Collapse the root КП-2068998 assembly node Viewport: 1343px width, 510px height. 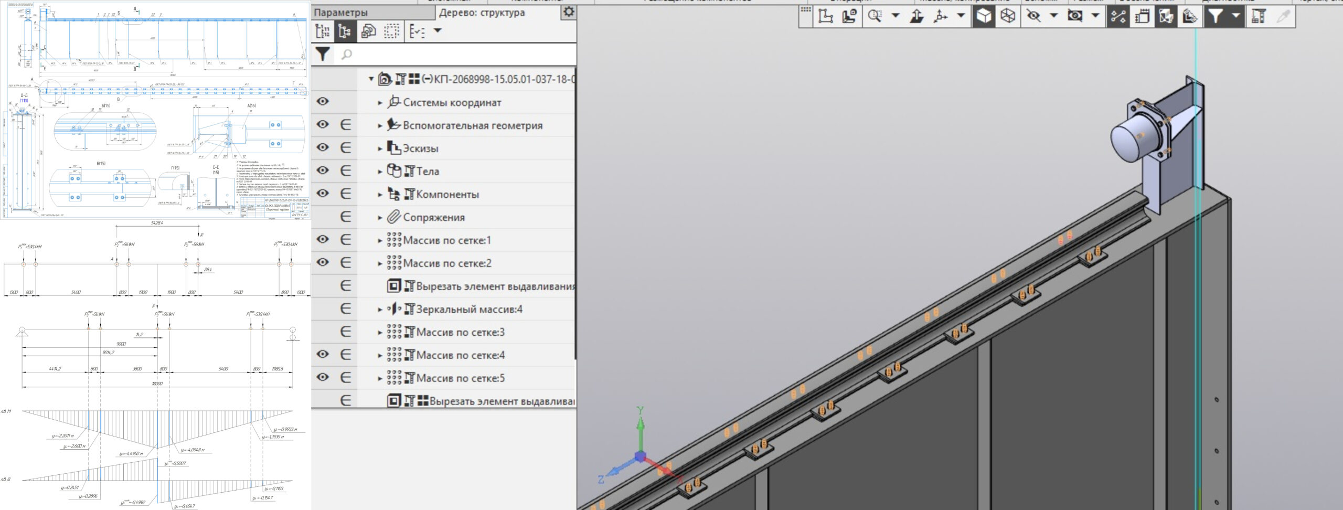[371, 79]
